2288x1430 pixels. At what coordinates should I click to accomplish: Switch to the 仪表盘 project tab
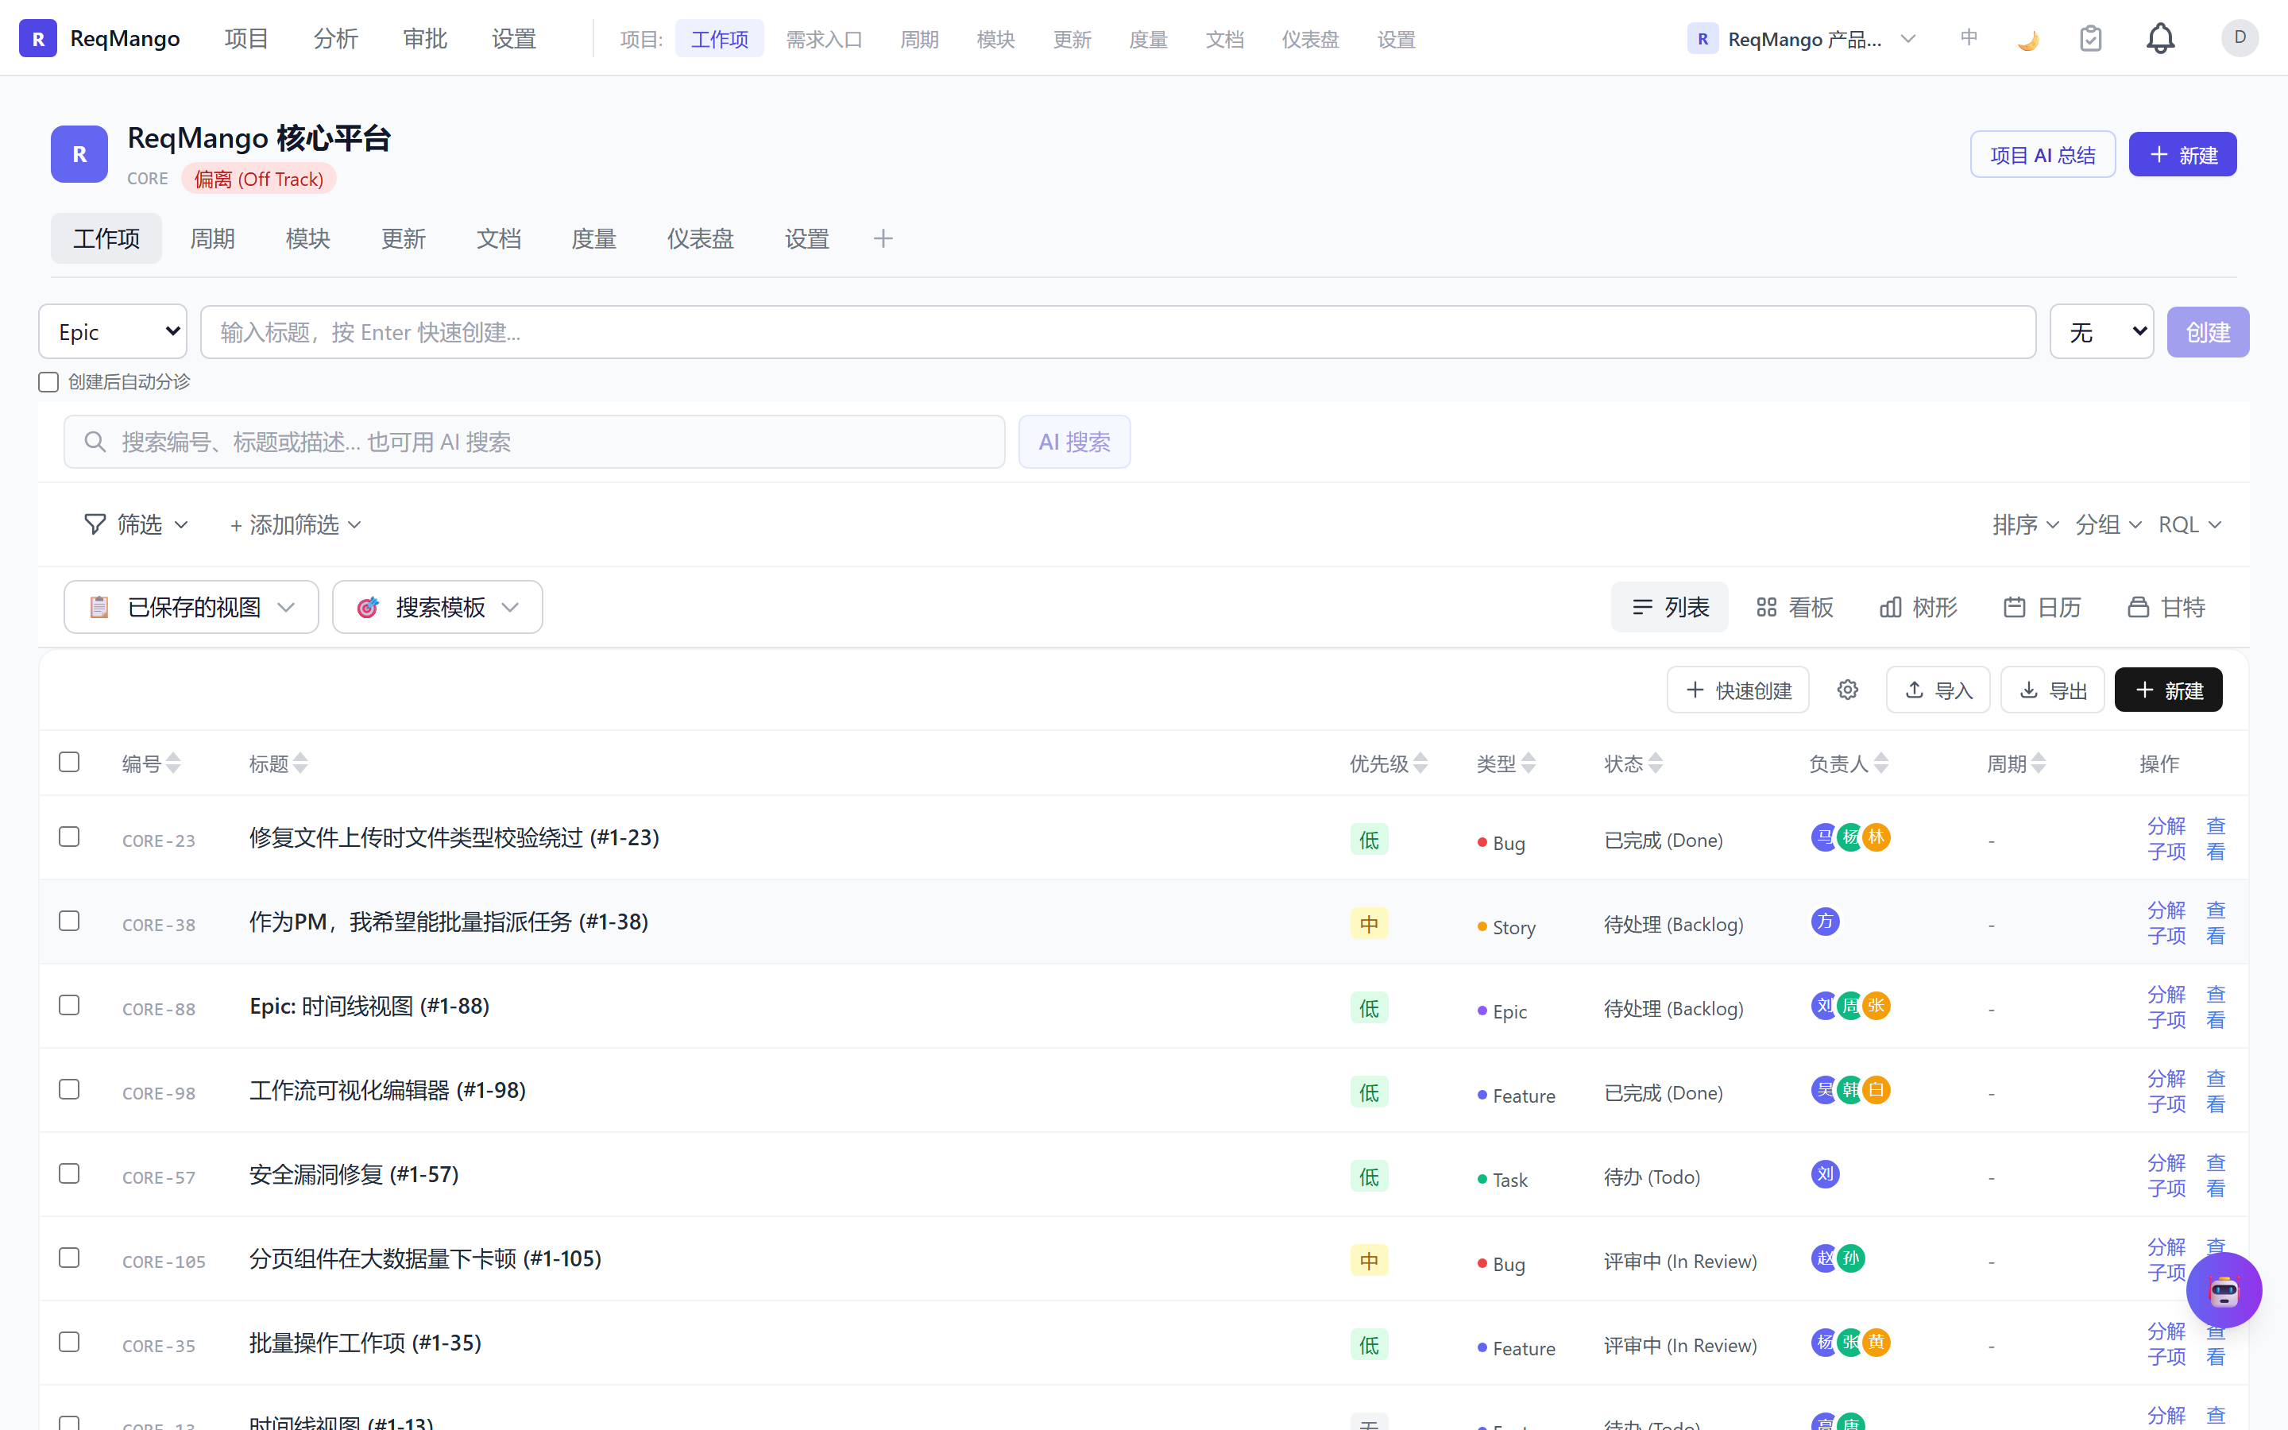pyautogui.click(x=700, y=238)
